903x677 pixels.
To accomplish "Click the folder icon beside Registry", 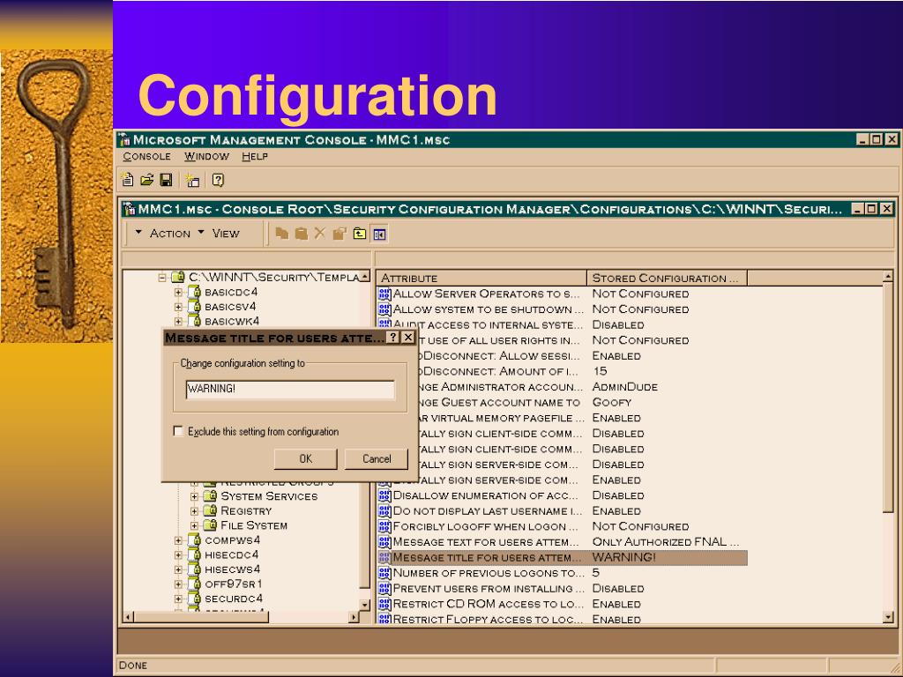I will 211,510.
